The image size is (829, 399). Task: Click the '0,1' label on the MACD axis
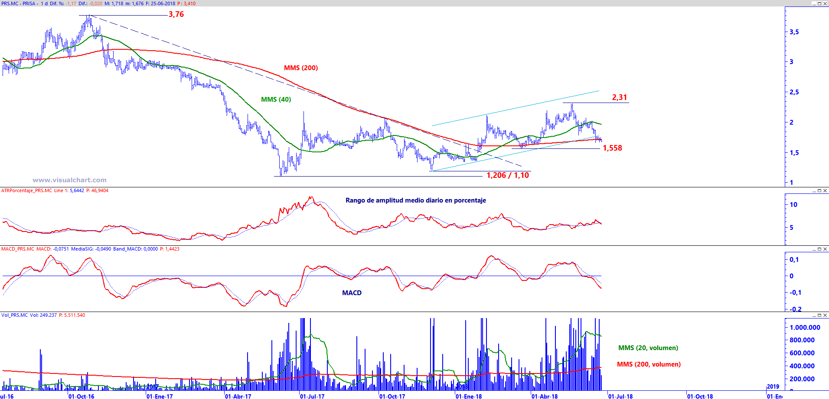[794, 260]
